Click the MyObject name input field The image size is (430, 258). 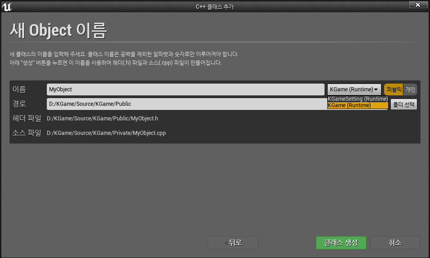[x=185, y=89]
